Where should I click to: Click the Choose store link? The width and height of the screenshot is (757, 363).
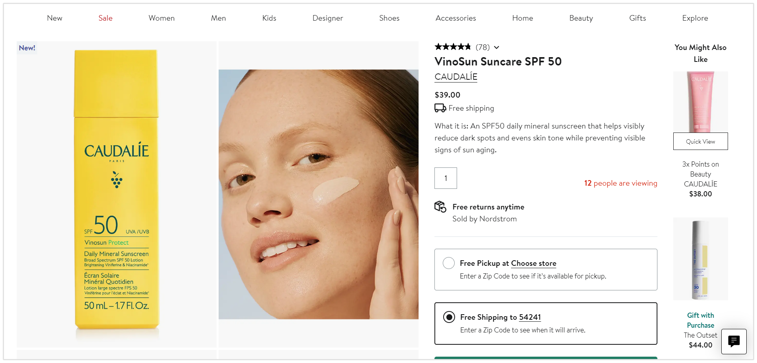[x=534, y=263]
